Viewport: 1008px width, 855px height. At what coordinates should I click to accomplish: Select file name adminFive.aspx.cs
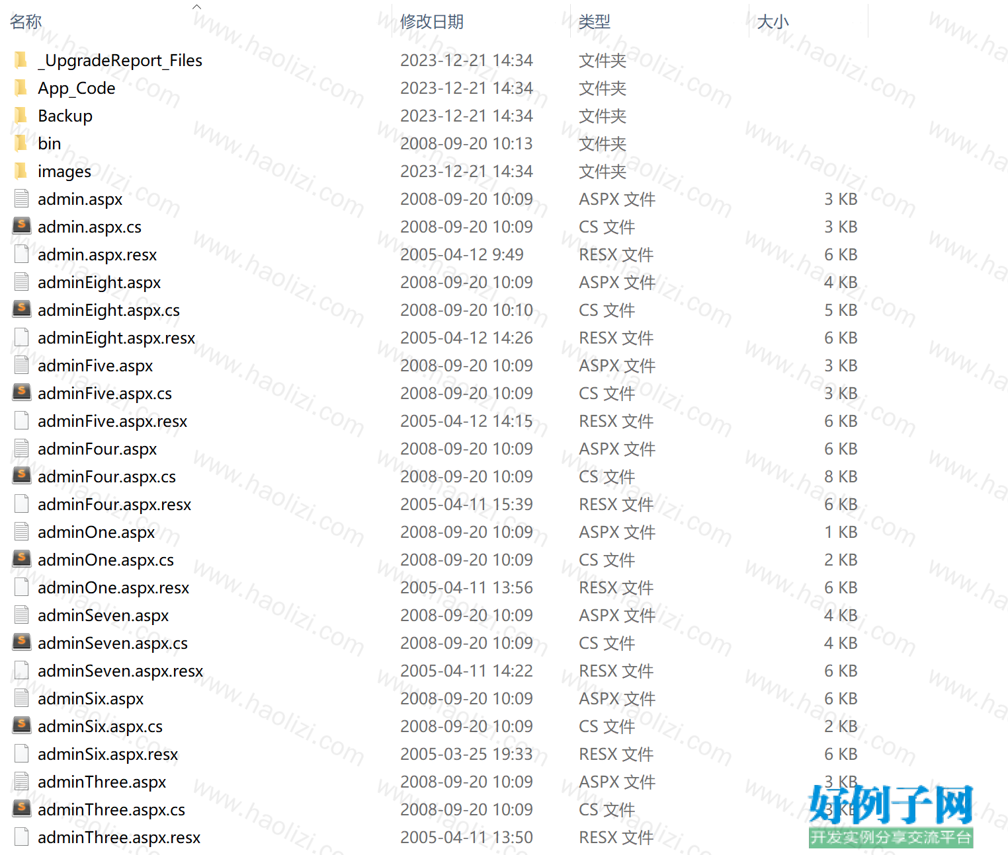coord(105,393)
